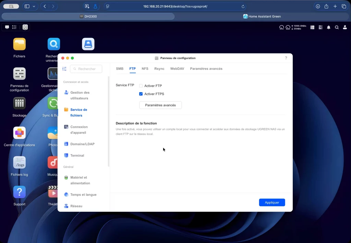Image resolution: width=351 pixels, height=243 pixels.
Task: Click the Appliquer button
Action: [x=272, y=203]
